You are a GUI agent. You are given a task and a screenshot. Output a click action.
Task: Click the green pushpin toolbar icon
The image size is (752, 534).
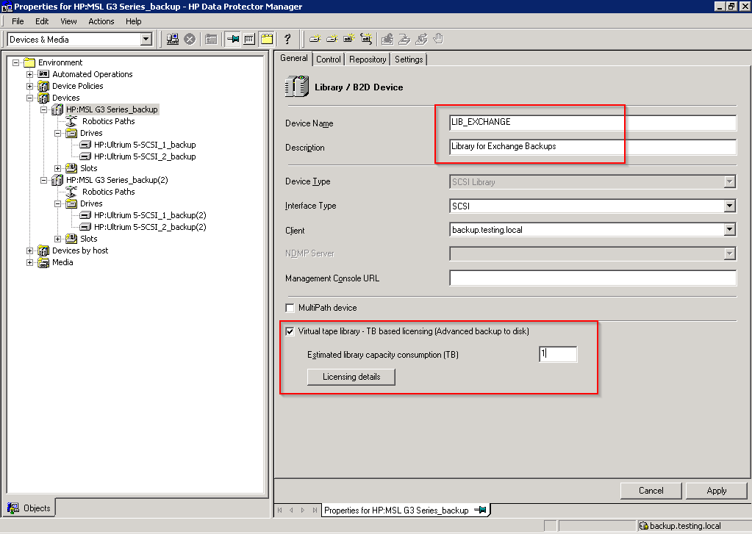(233, 39)
